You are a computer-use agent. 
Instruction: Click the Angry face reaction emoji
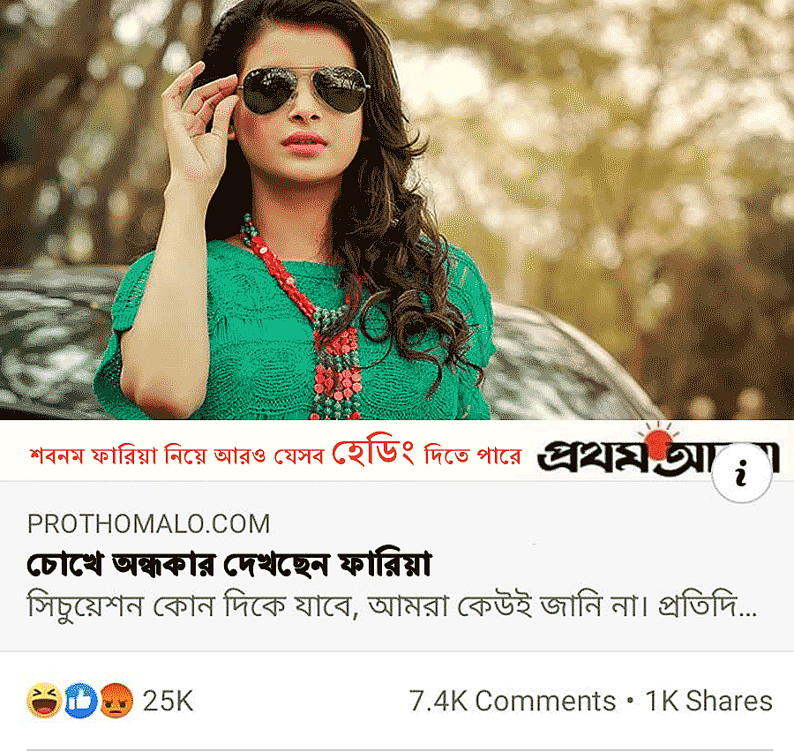point(116,701)
